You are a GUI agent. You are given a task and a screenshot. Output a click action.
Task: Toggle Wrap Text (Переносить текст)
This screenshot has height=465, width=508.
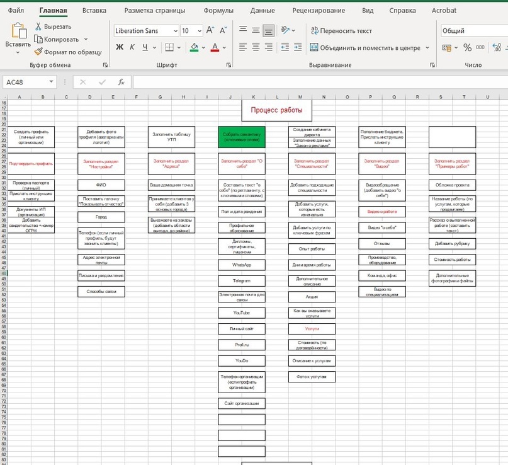coord(341,31)
